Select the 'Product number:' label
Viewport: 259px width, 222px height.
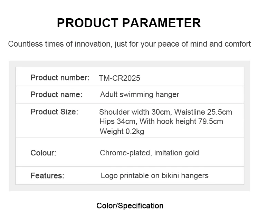(x=60, y=78)
